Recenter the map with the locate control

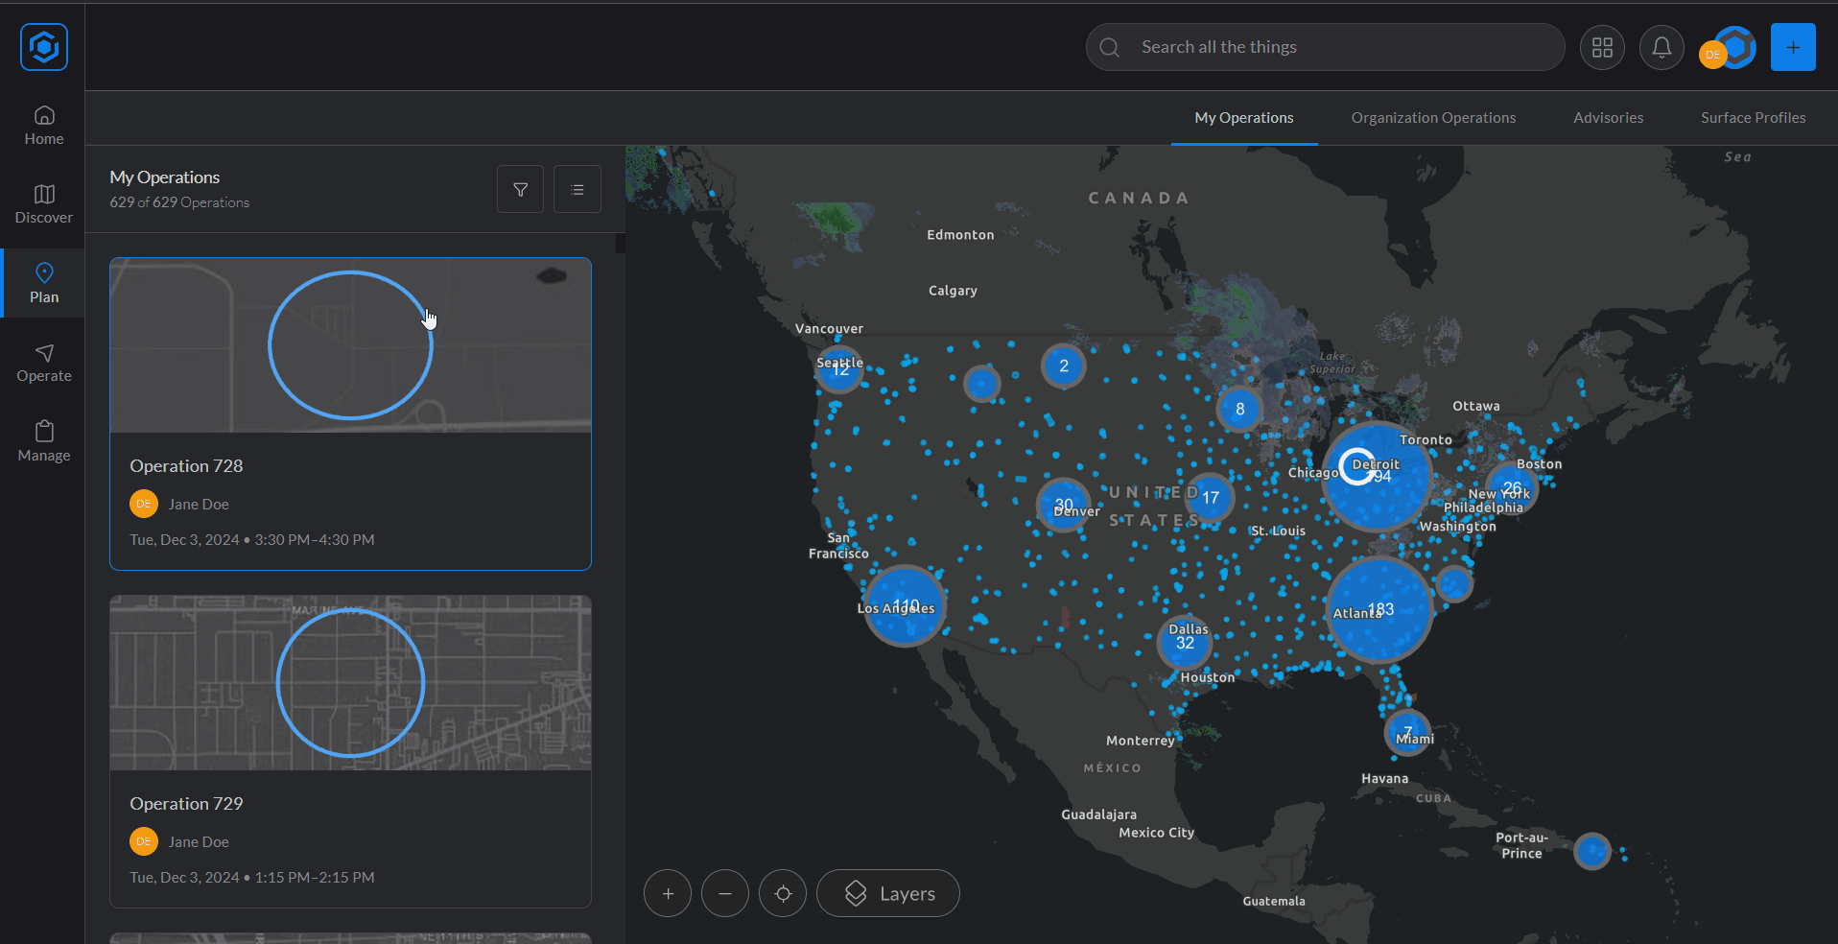click(x=782, y=892)
